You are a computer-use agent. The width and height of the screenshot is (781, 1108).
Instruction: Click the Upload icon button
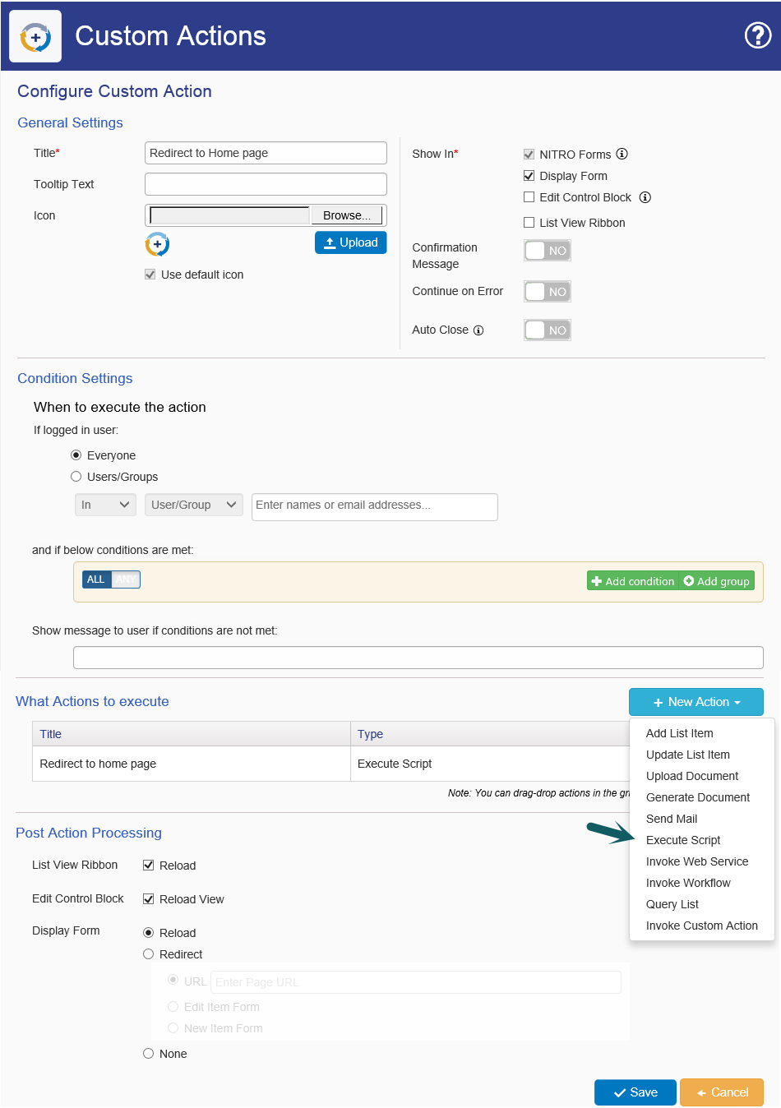[351, 242]
